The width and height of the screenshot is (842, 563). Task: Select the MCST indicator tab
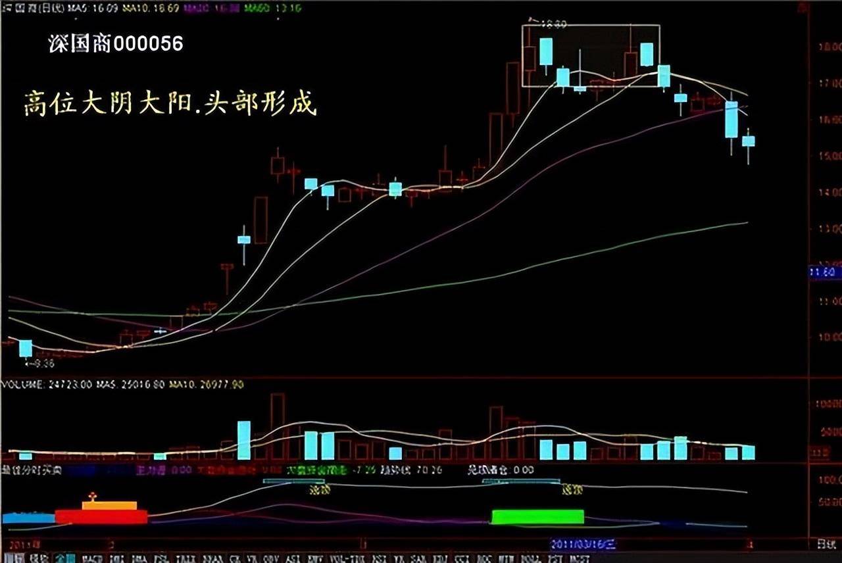pos(579,558)
